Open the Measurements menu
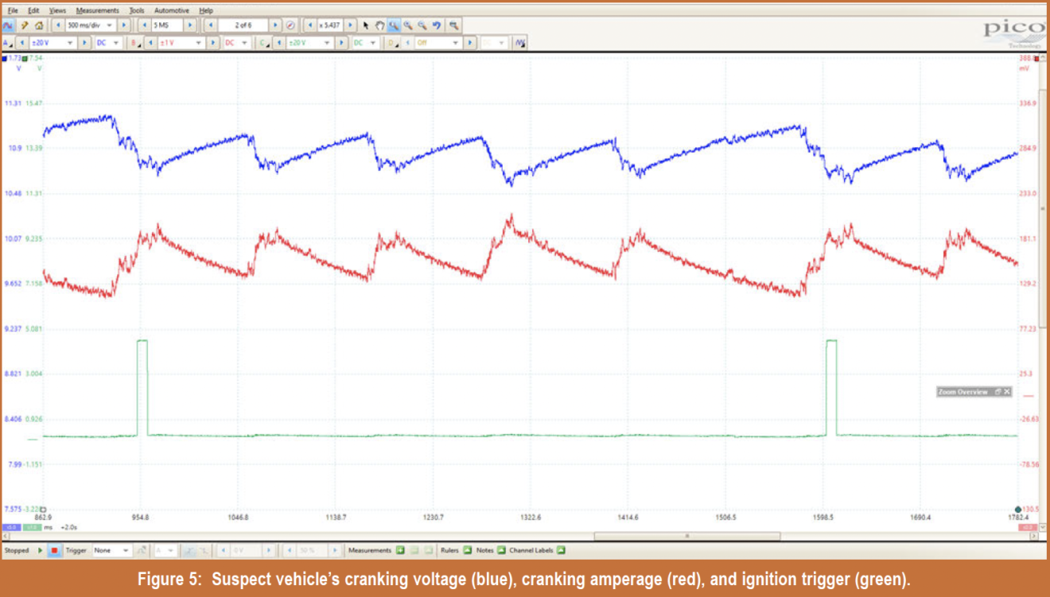Image resolution: width=1050 pixels, height=597 pixels. 97,10
